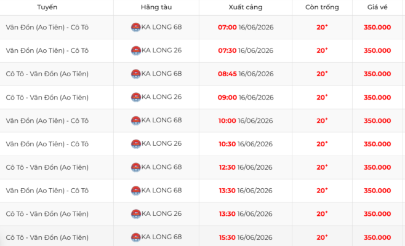Click the KA LONG 68 logo in 13:30 row
The image size is (405, 246).
point(136,191)
